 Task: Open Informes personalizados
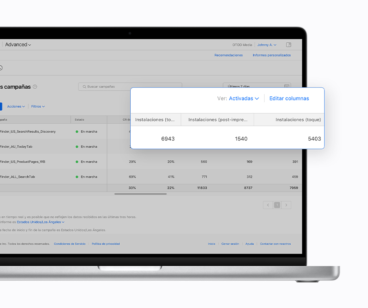pyautogui.click(x=272, y=55)
